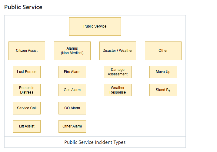217x152 pixels.
Task: Select the Damage Assessment box
Action: tap(118, 72)
